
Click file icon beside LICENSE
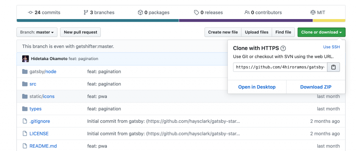click(25, 134)
